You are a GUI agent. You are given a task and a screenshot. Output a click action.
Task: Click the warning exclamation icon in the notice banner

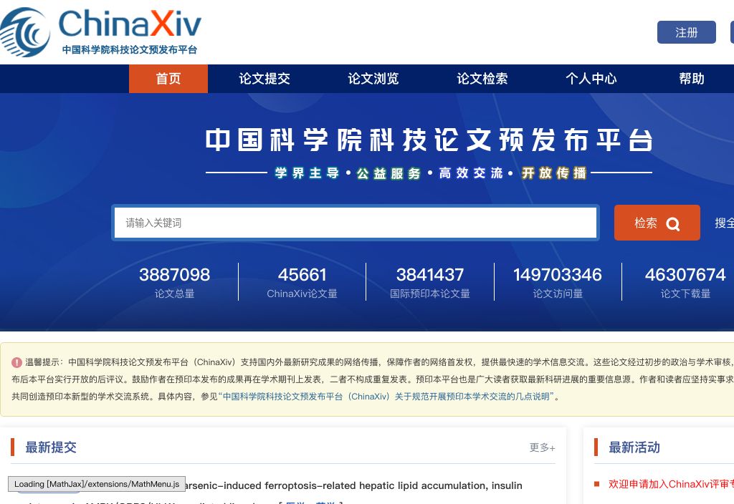point(18,362)
